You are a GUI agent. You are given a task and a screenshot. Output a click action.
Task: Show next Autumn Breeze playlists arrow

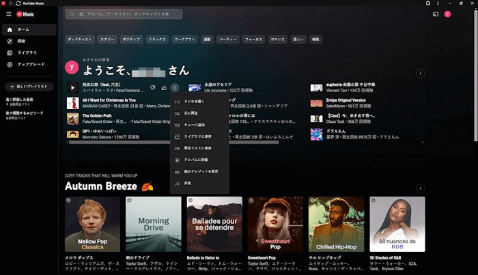click(x=421, y=188)
